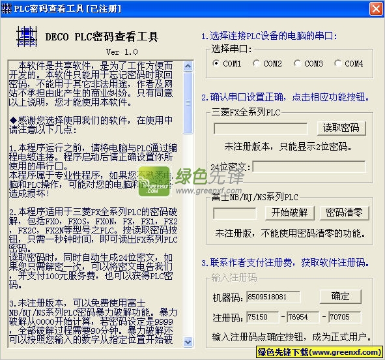385x360 pixels.
Task: Click the 读取密码 button
Action: [x=341, y=128]
